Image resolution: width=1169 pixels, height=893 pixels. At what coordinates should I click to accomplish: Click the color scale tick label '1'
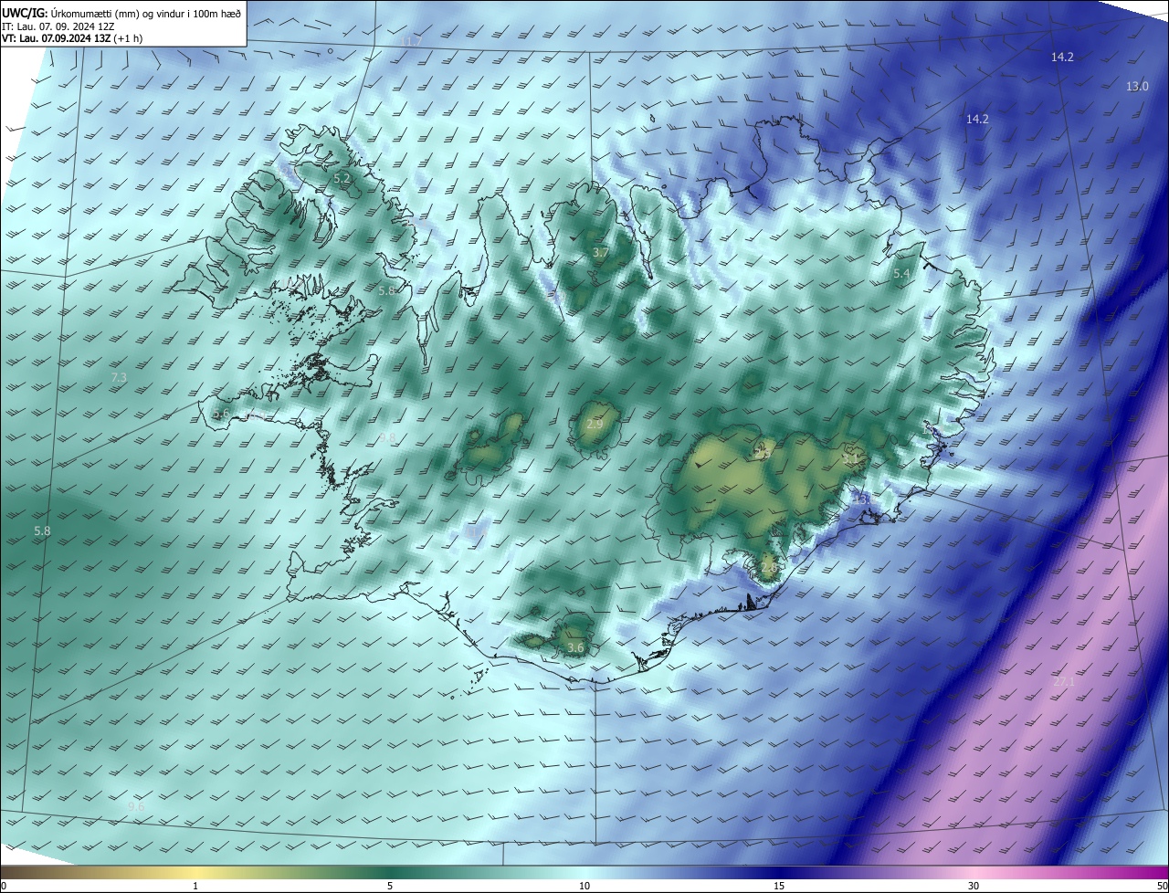[195, 886]
